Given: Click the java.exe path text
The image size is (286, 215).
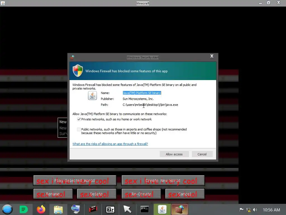Looking at the screenshot, I should pos(150,105).
